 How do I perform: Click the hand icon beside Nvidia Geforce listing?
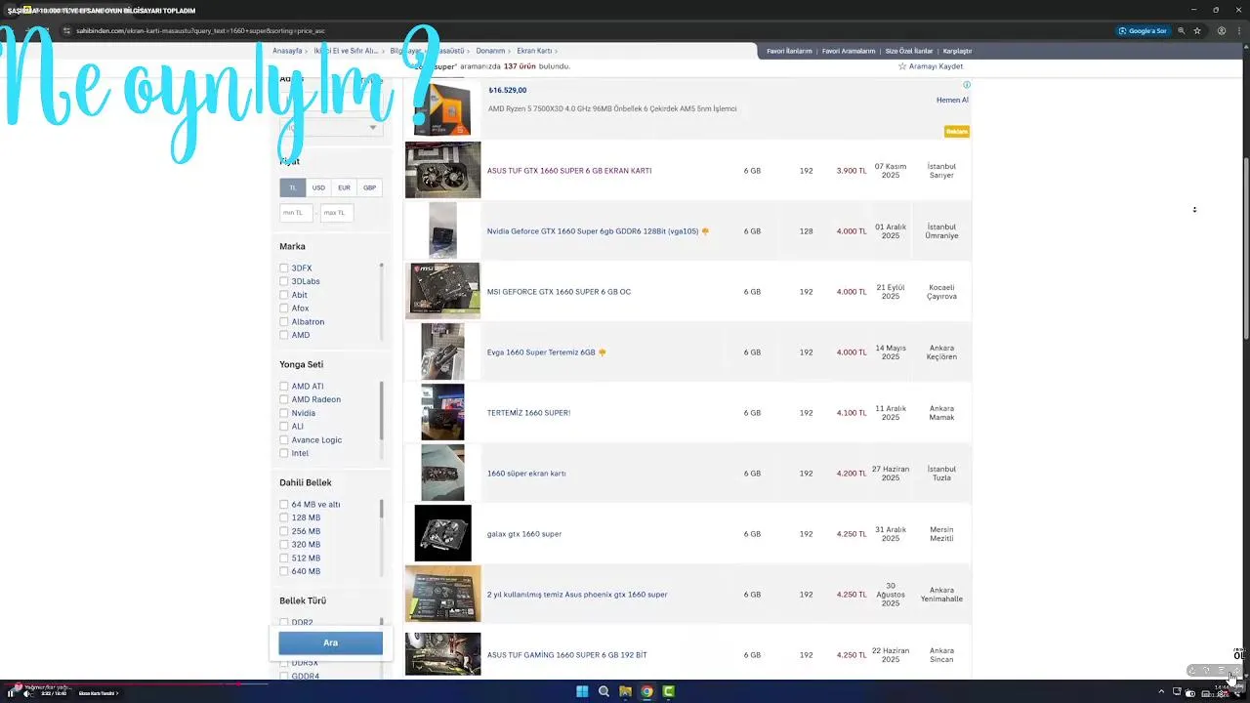click(x=705, y=231)
